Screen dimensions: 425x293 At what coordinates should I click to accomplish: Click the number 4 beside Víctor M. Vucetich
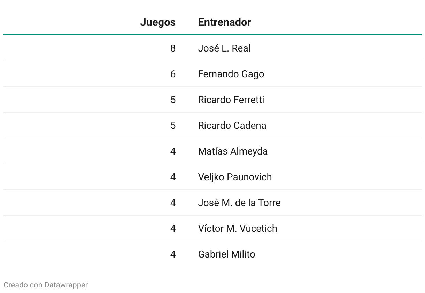tap(173, 229)
